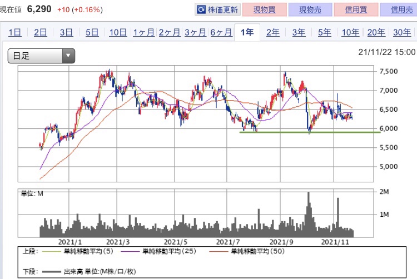Click the current price 6,290
The height and width of the screenshot is (279, 417).
tap(39, 9)
